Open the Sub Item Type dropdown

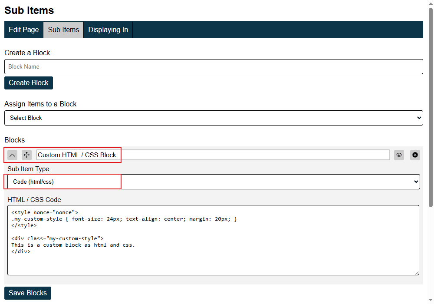coord(214,182)
